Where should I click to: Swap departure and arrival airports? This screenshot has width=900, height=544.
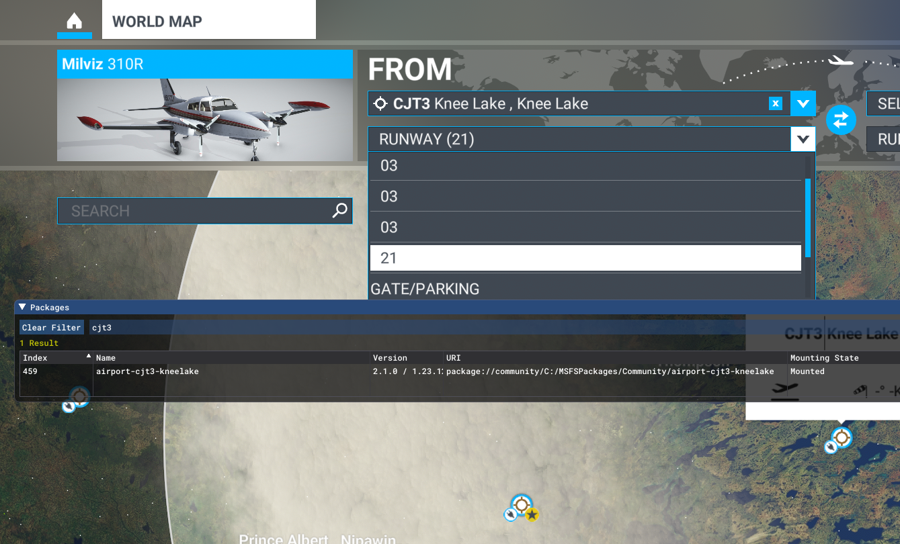[841, 120]
